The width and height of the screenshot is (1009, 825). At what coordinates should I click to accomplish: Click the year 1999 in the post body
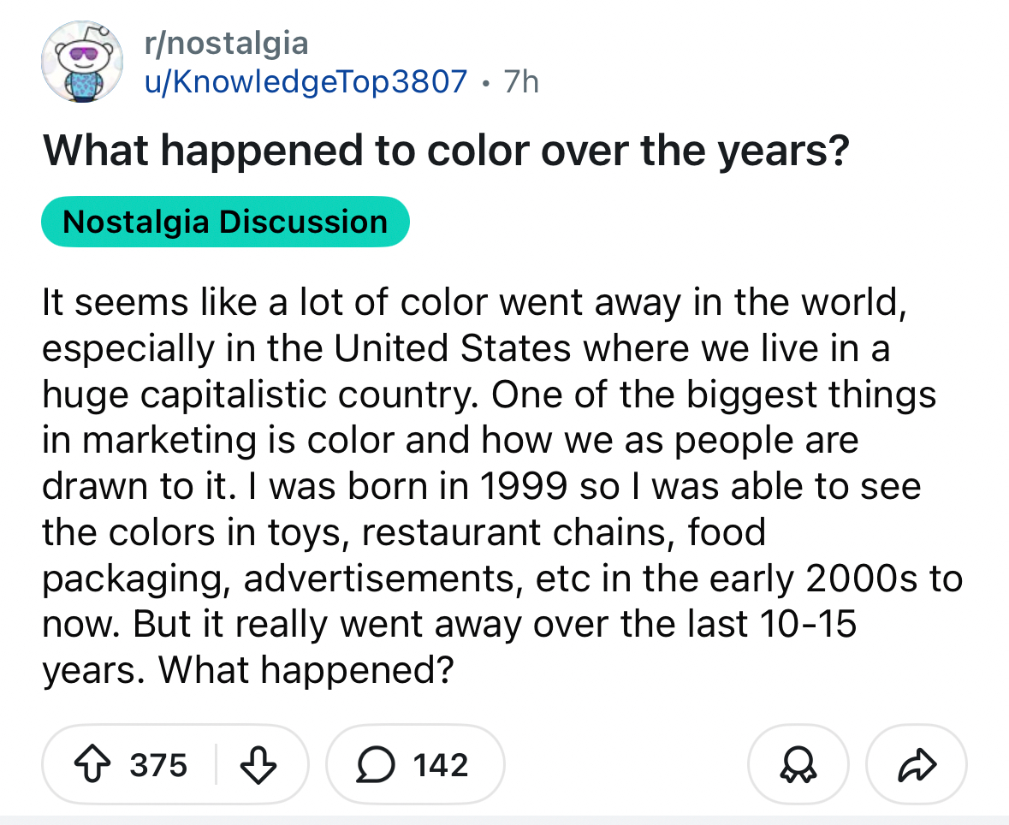click(524, 486)
